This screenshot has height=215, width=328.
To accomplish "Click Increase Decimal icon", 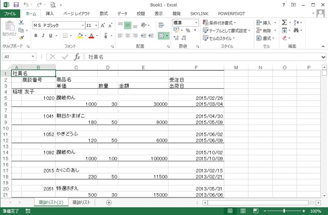I will click(x=176, y=38).
